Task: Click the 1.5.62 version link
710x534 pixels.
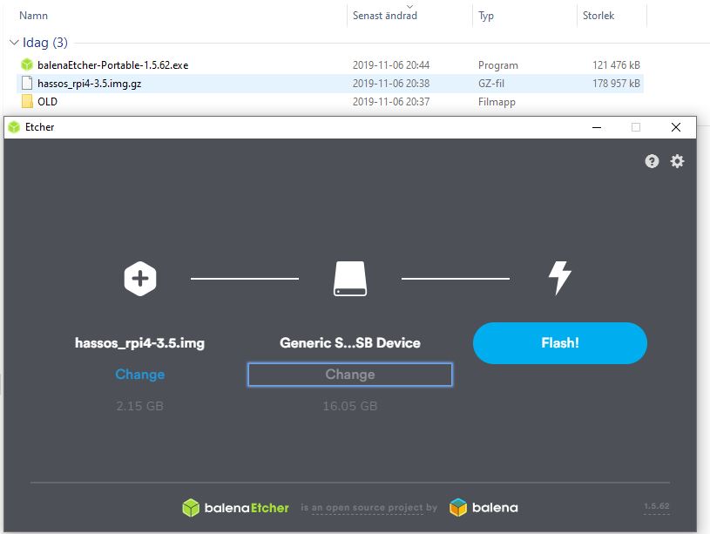Action: point(657,506)
